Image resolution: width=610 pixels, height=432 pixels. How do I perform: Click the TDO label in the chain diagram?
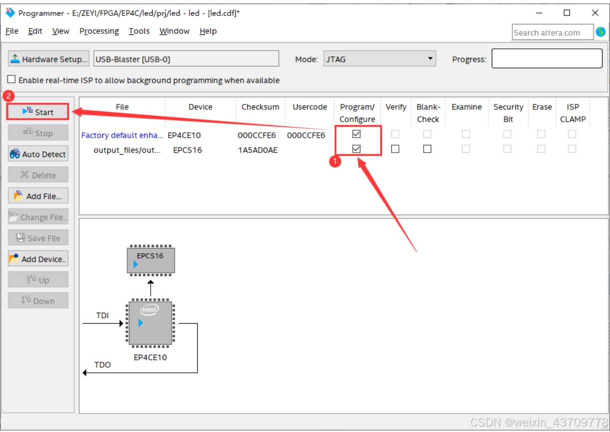click(102, 365)
